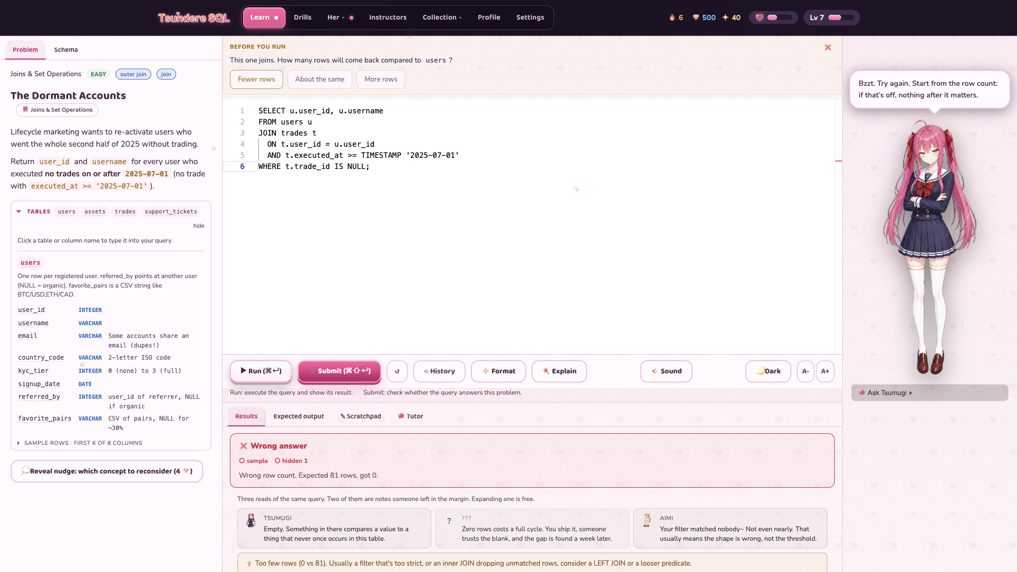1017x572 pixels.
Task: Open the Instructors page
Action: point(388,17)
